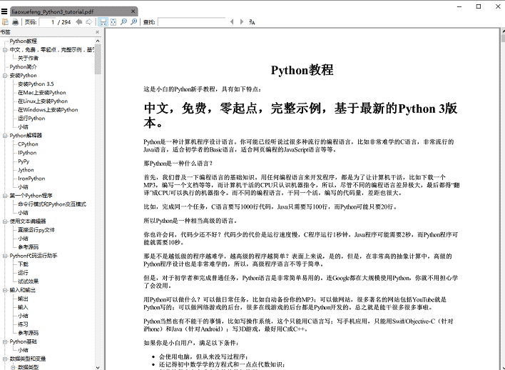Screen dimensions: 505x370
Task: Open the 小结 bookmark under Python解释器
Action: point(23,186)
